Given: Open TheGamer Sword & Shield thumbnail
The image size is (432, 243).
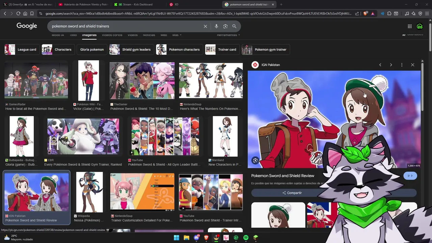Looking at the screenshot, I should (x=142, y=80).
